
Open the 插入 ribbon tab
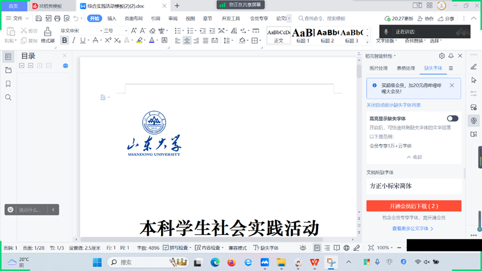[111, 18]
